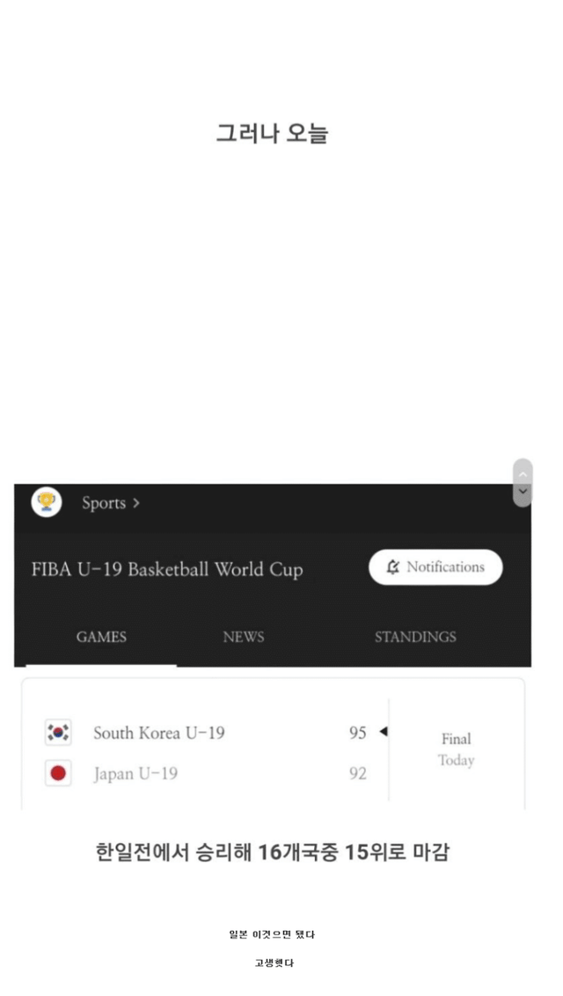
Task: Expand the chevron next to Sports
Action: coord(136,504)
